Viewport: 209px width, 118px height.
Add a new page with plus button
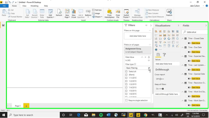26,106
